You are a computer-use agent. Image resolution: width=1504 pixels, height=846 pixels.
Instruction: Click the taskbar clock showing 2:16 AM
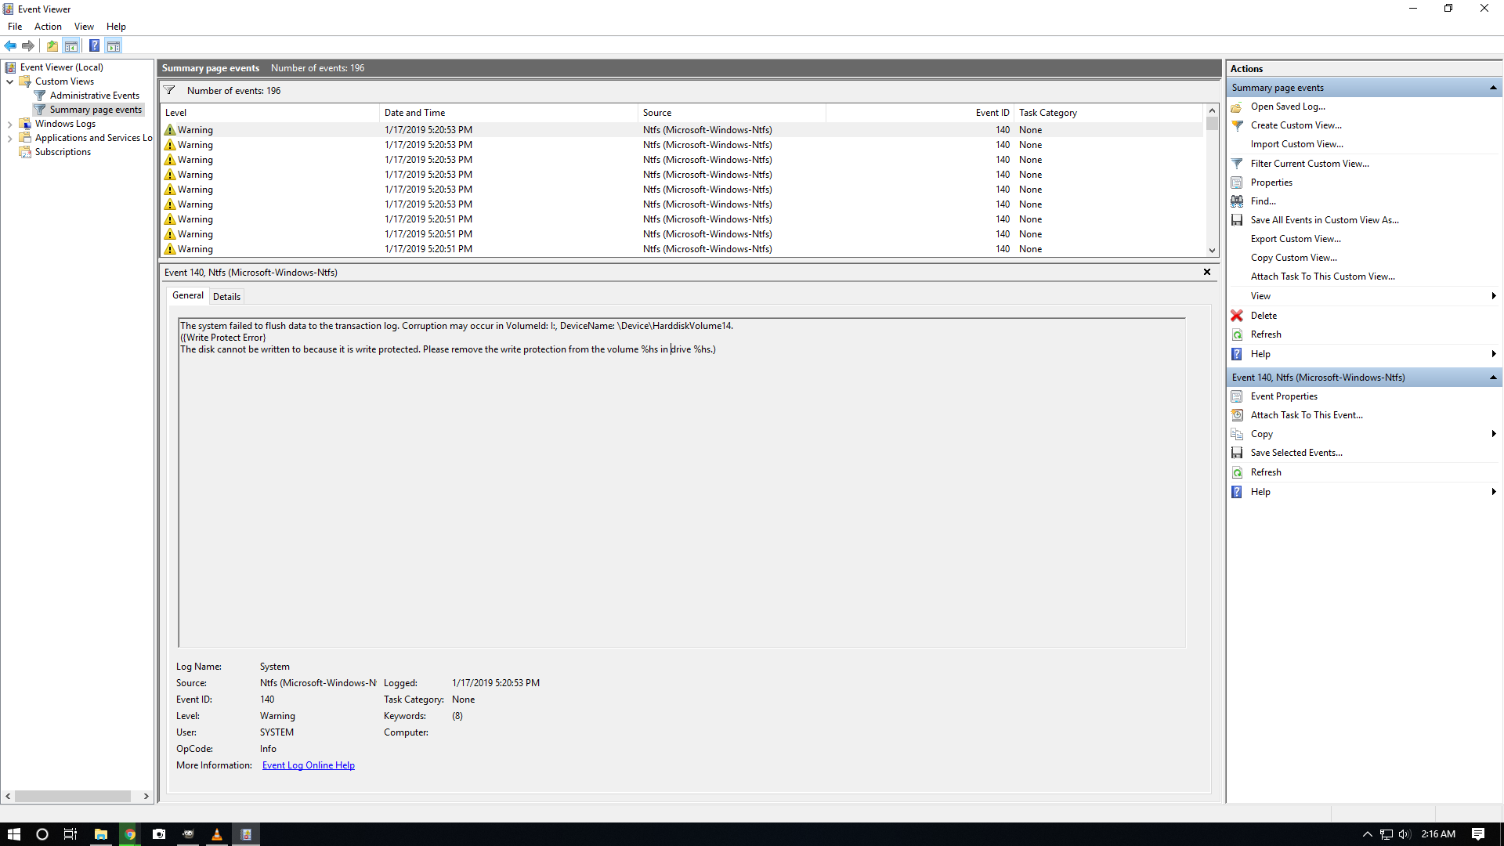click(1438, 834)
